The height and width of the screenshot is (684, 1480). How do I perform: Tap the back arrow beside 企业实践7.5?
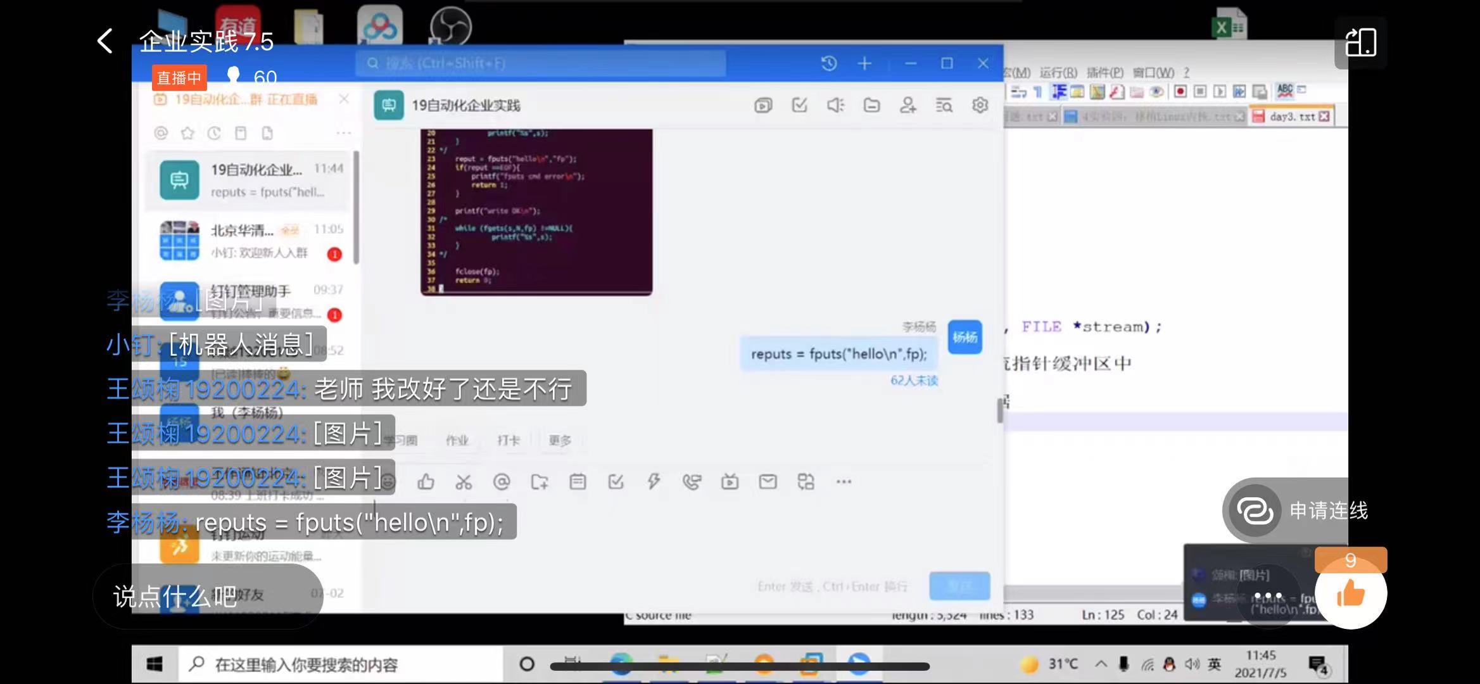pos(105,41)
